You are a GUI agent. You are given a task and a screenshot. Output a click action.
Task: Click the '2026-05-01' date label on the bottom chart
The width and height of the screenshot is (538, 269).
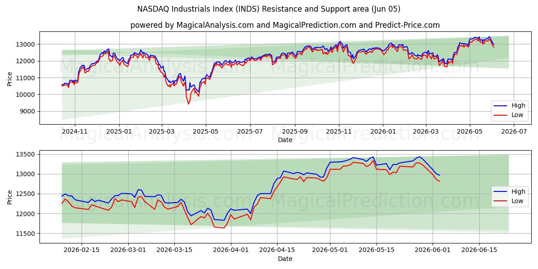pos(330,251)
